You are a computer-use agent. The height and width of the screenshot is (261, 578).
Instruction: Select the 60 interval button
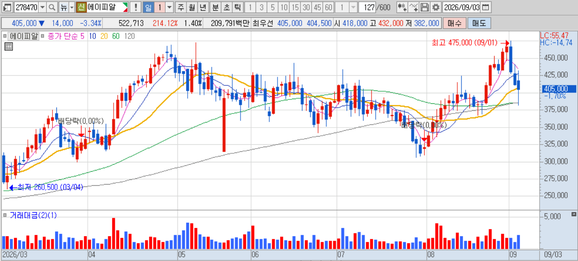(x=329, y=7)
